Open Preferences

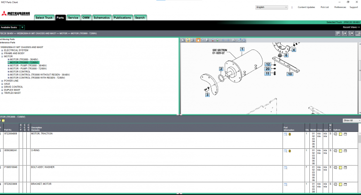tap(340, 7)
